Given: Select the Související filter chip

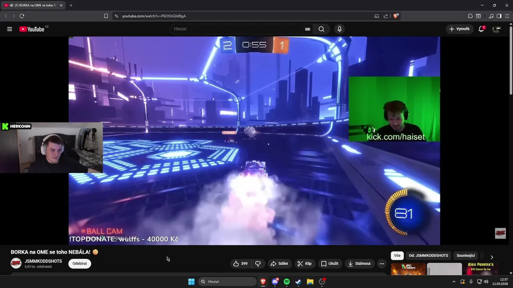Looking at the screenshot, I should point(466,256).
